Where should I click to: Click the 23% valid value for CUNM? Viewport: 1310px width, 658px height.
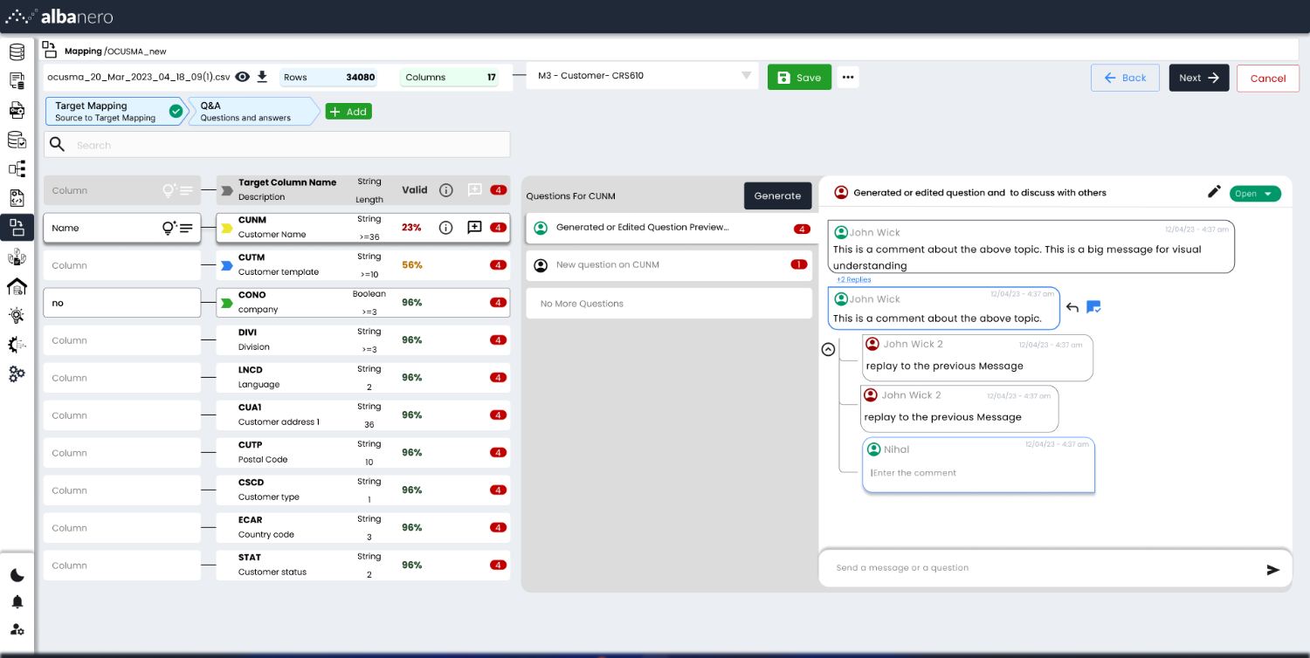click(411, 228)
